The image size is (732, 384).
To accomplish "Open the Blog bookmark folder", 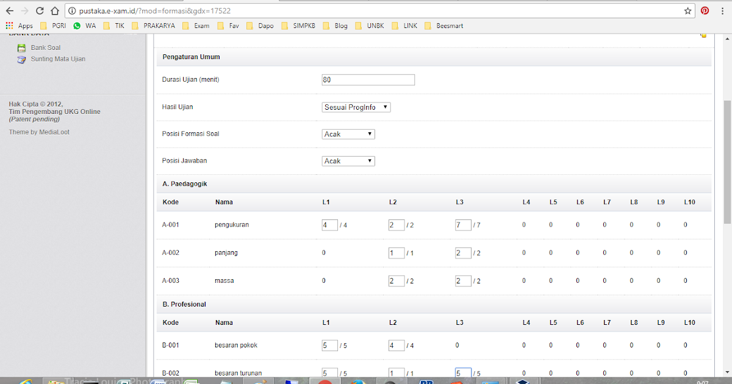I will point(335,26).
